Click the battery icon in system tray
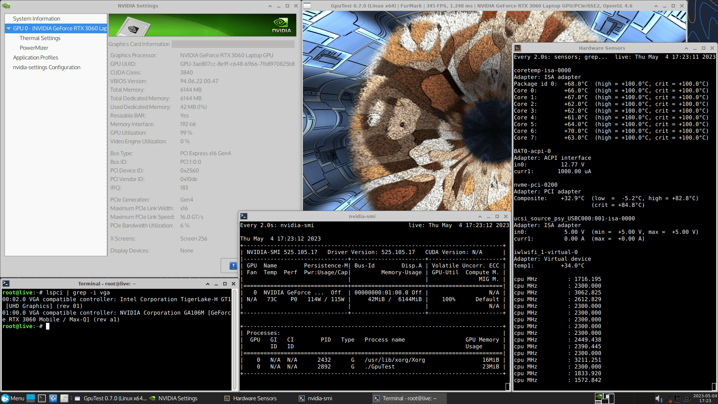Viewport: 718px width, 404px height. click(677, 399)
